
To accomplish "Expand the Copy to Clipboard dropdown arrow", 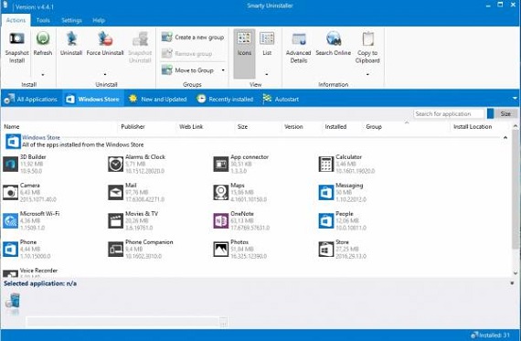I will pyautogui.click(x=367, y=74).
